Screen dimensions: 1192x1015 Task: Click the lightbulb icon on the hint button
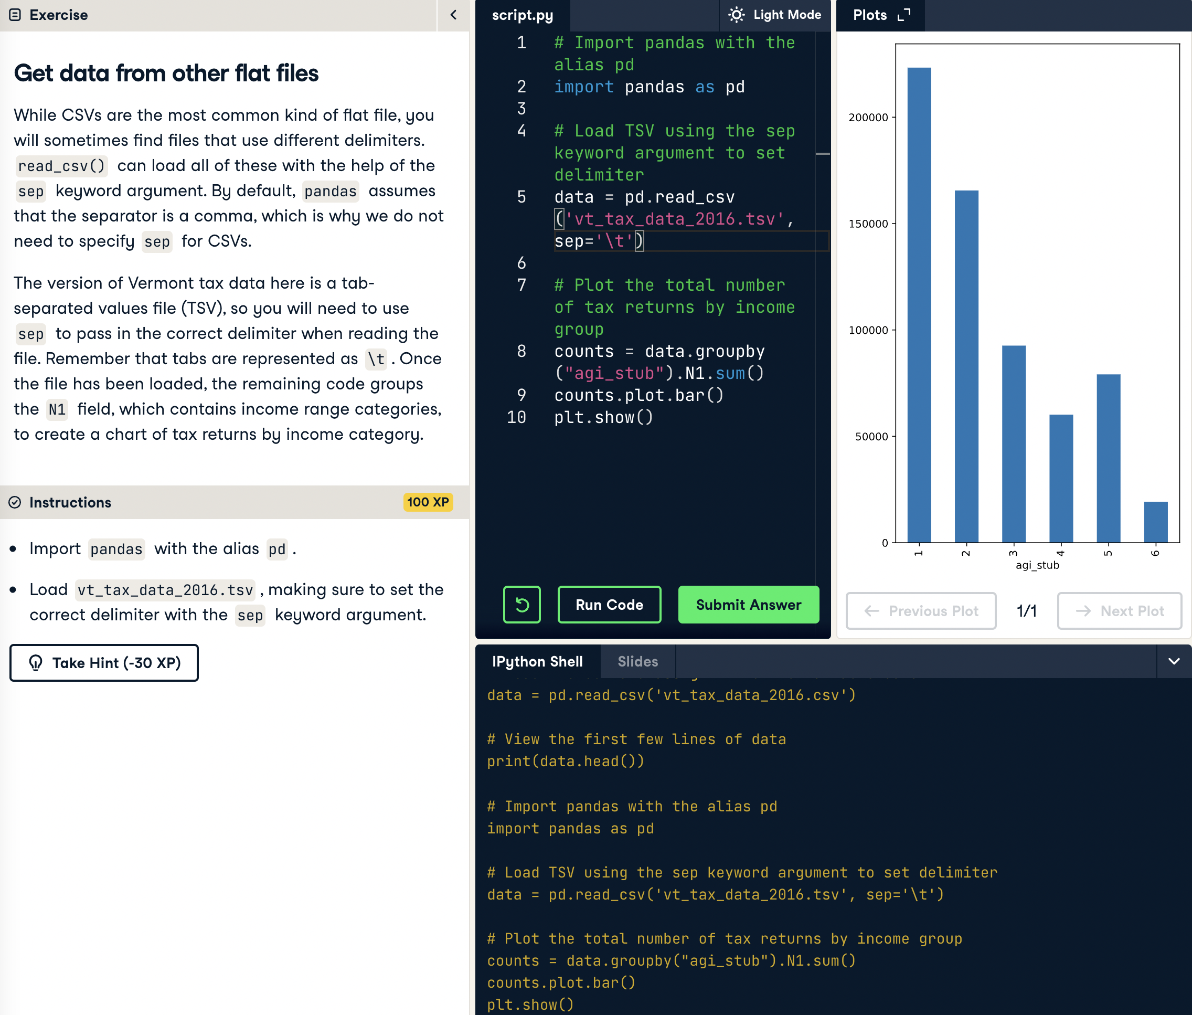click(36, 662)
